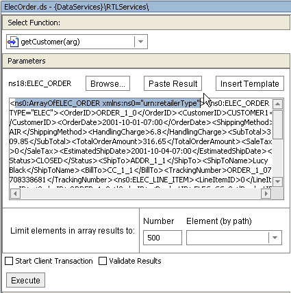
Task: Click the Number column label
Action: click(159, 221)
